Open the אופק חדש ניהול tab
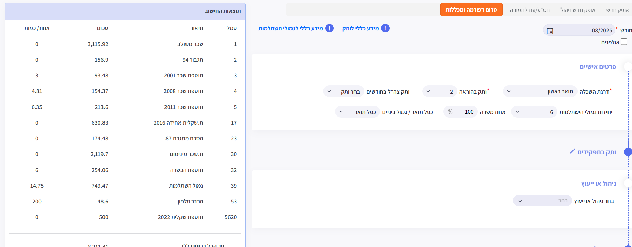 click(578, 10)
